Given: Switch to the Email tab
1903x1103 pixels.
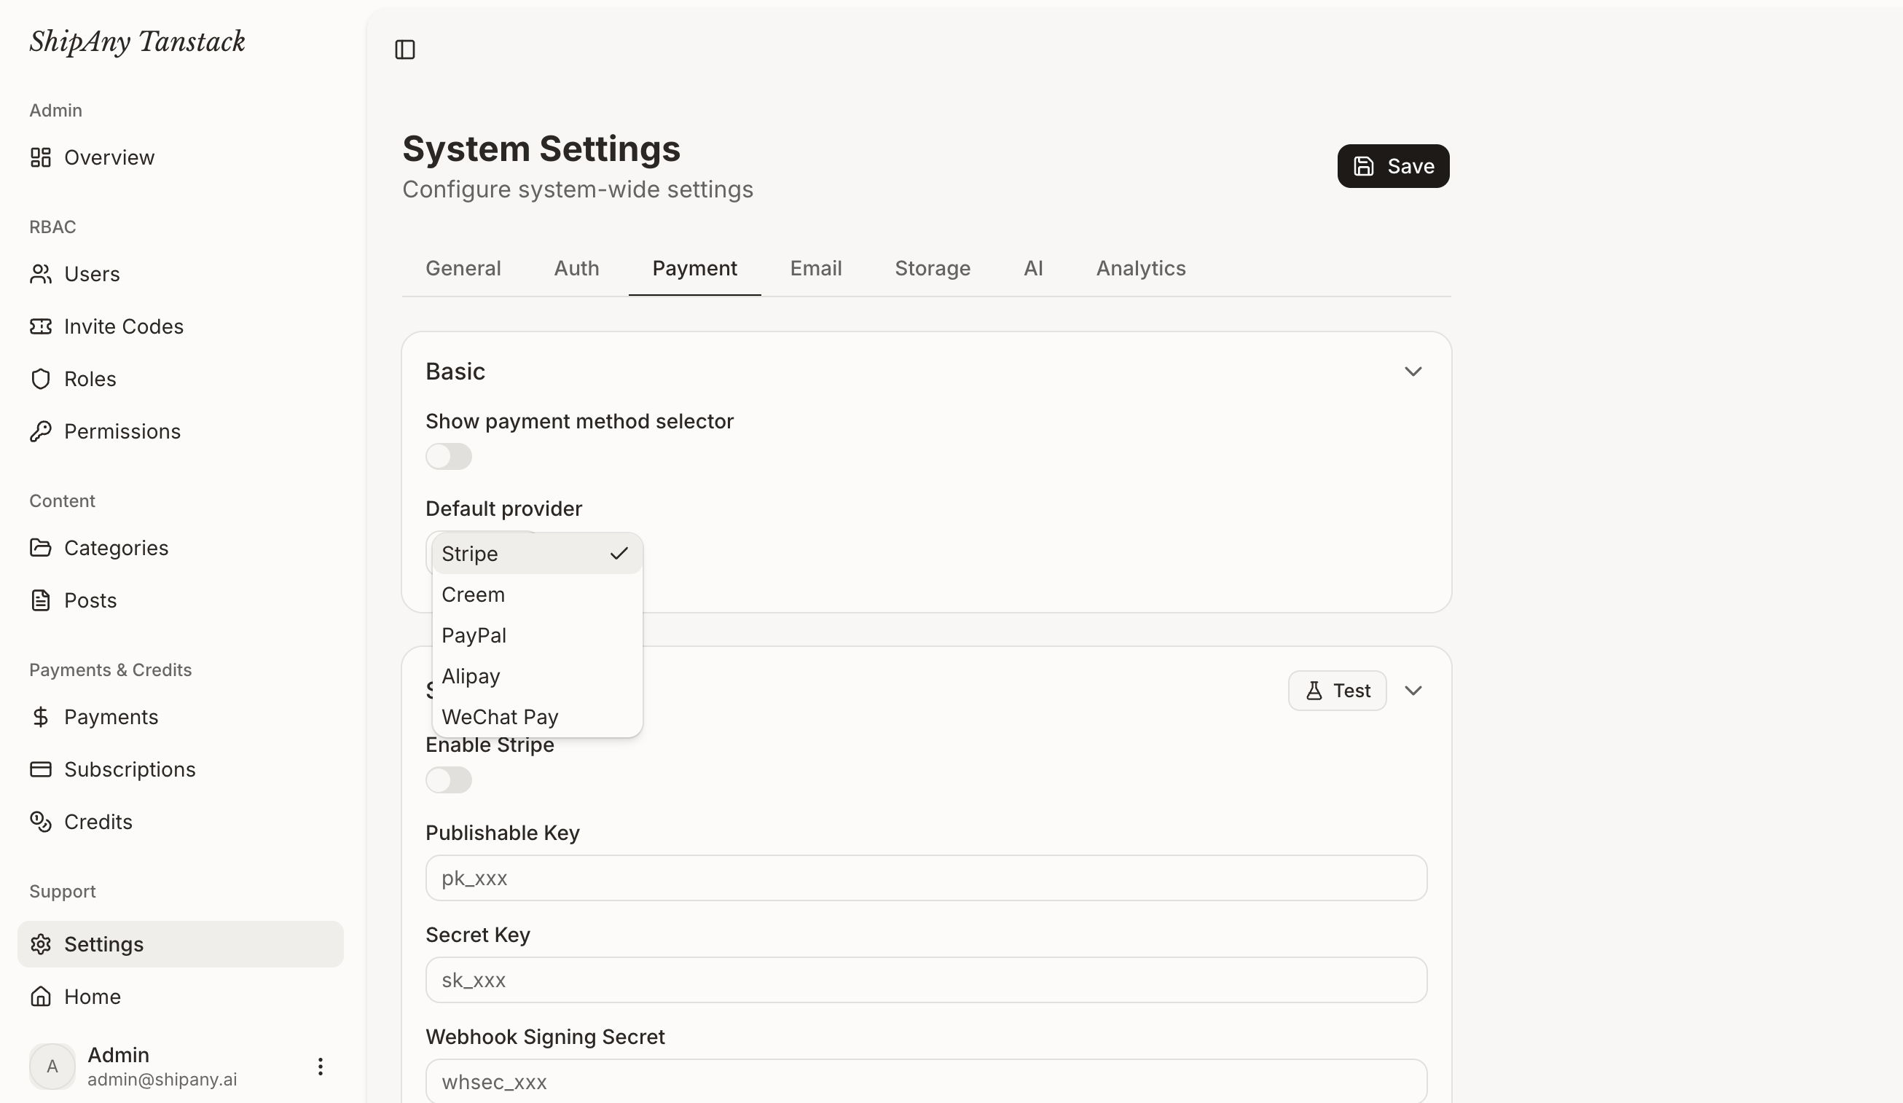Looking at the screenshot, I should pyautogui.click(x=815, y=268).
